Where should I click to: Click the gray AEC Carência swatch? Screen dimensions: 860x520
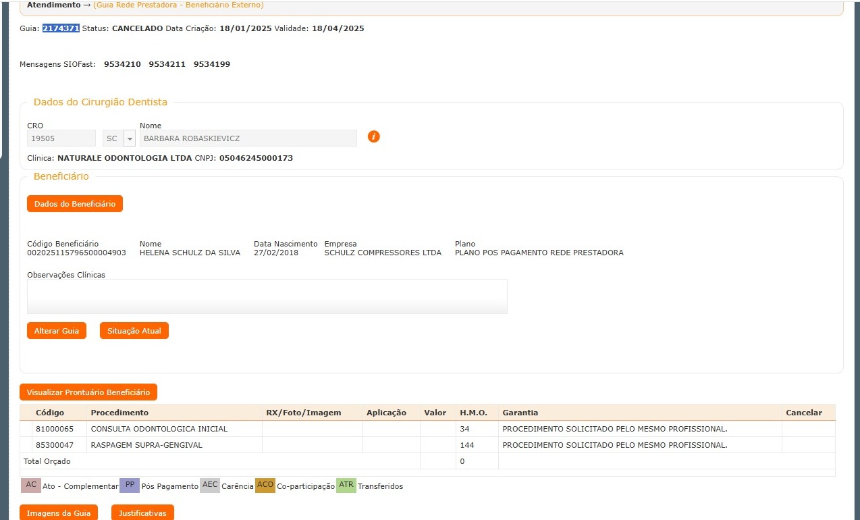(x=210, y=486)
